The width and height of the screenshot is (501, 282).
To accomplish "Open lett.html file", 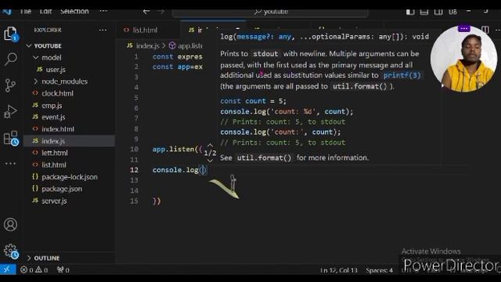I will point(55,153).
